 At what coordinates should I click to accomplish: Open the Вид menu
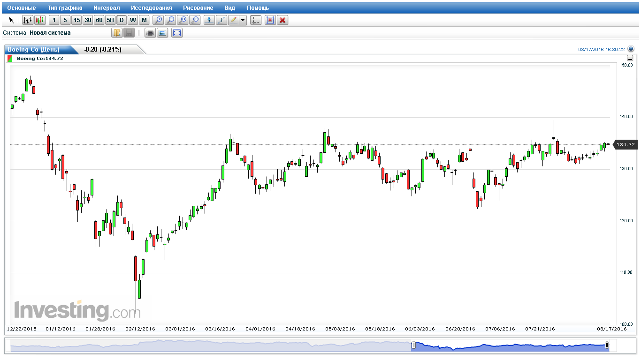pyautogui.click(x=230, y=8)
